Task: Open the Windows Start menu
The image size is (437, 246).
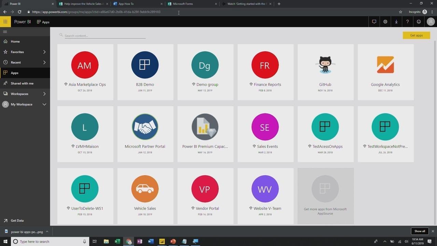Action: tap(5, 242)
